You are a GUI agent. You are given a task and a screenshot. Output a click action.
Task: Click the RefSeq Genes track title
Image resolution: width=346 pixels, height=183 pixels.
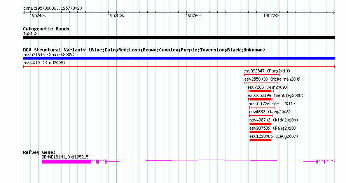tap(39, 152)
